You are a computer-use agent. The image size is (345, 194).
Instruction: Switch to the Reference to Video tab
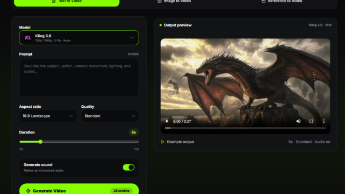[x=282, y=2]
